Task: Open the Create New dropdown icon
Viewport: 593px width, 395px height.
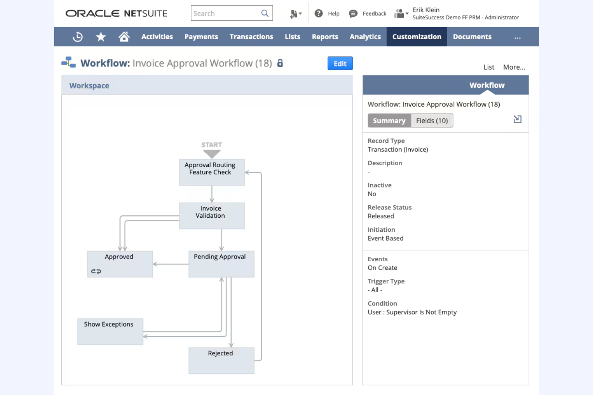Action: pos(296,14)
